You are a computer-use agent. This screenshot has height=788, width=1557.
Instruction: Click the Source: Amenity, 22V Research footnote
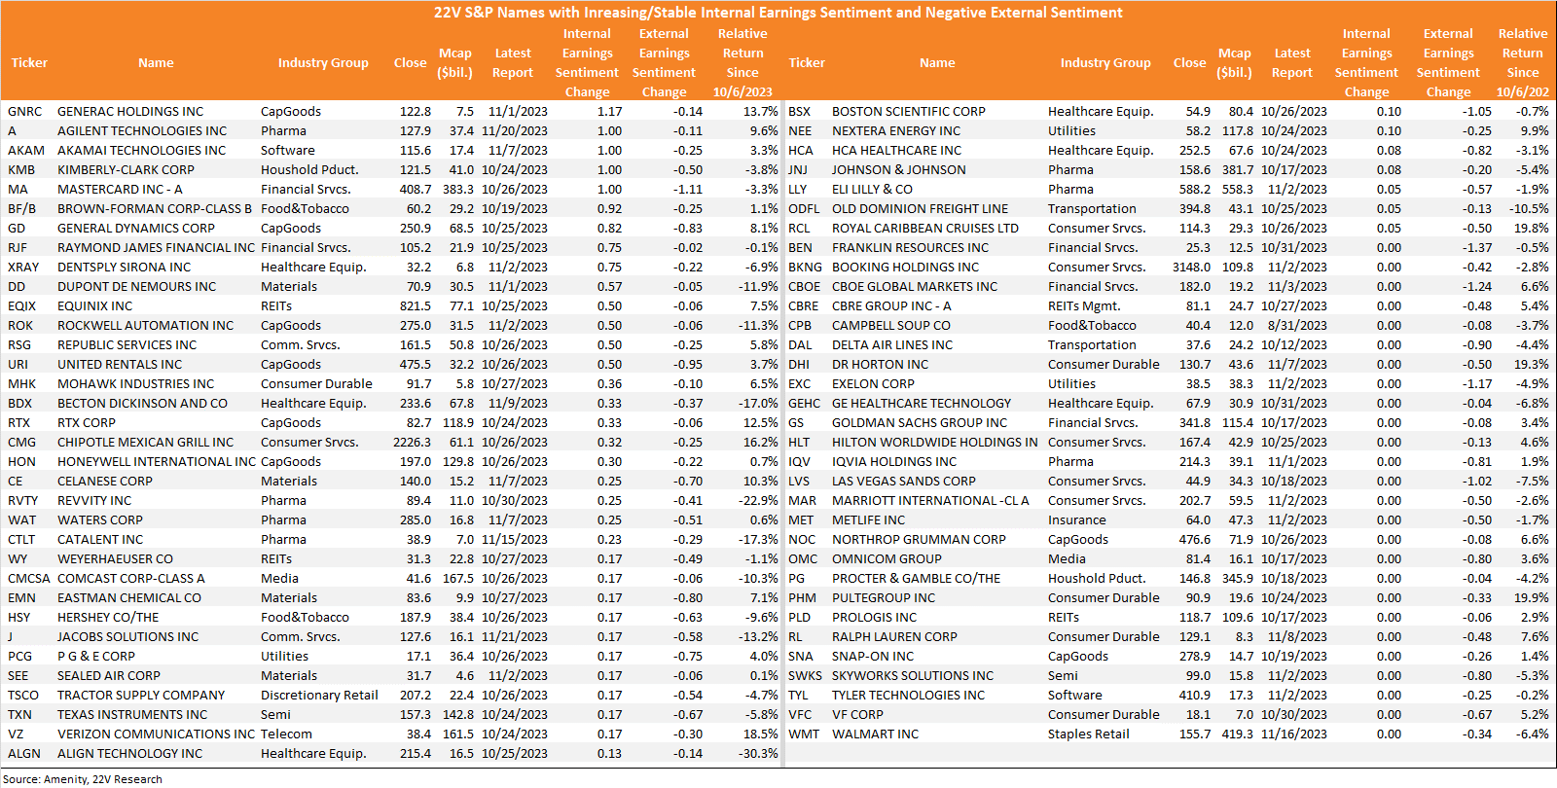83,779
